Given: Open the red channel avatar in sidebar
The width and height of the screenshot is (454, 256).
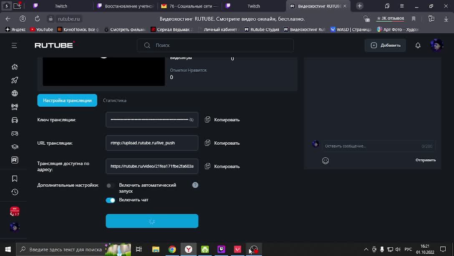Looking at the screenshot, I should coord(15,211).
